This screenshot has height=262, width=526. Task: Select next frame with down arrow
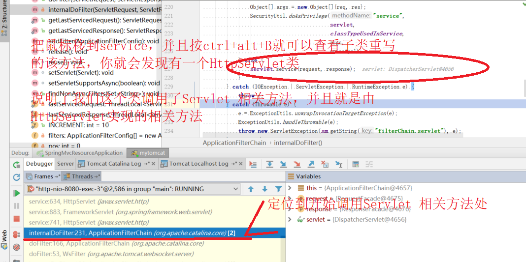(x=264, y=189)
